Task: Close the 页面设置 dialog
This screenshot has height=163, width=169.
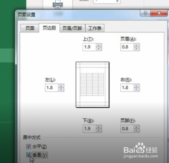Action: tap(159, 13)
